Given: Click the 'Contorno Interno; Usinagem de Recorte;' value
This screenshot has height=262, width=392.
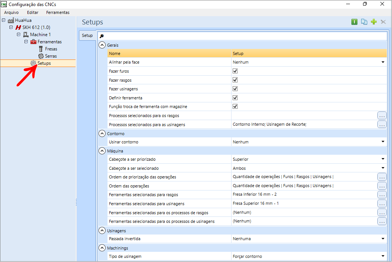Looking at the screenshot, I should click(x=269, y=124).
